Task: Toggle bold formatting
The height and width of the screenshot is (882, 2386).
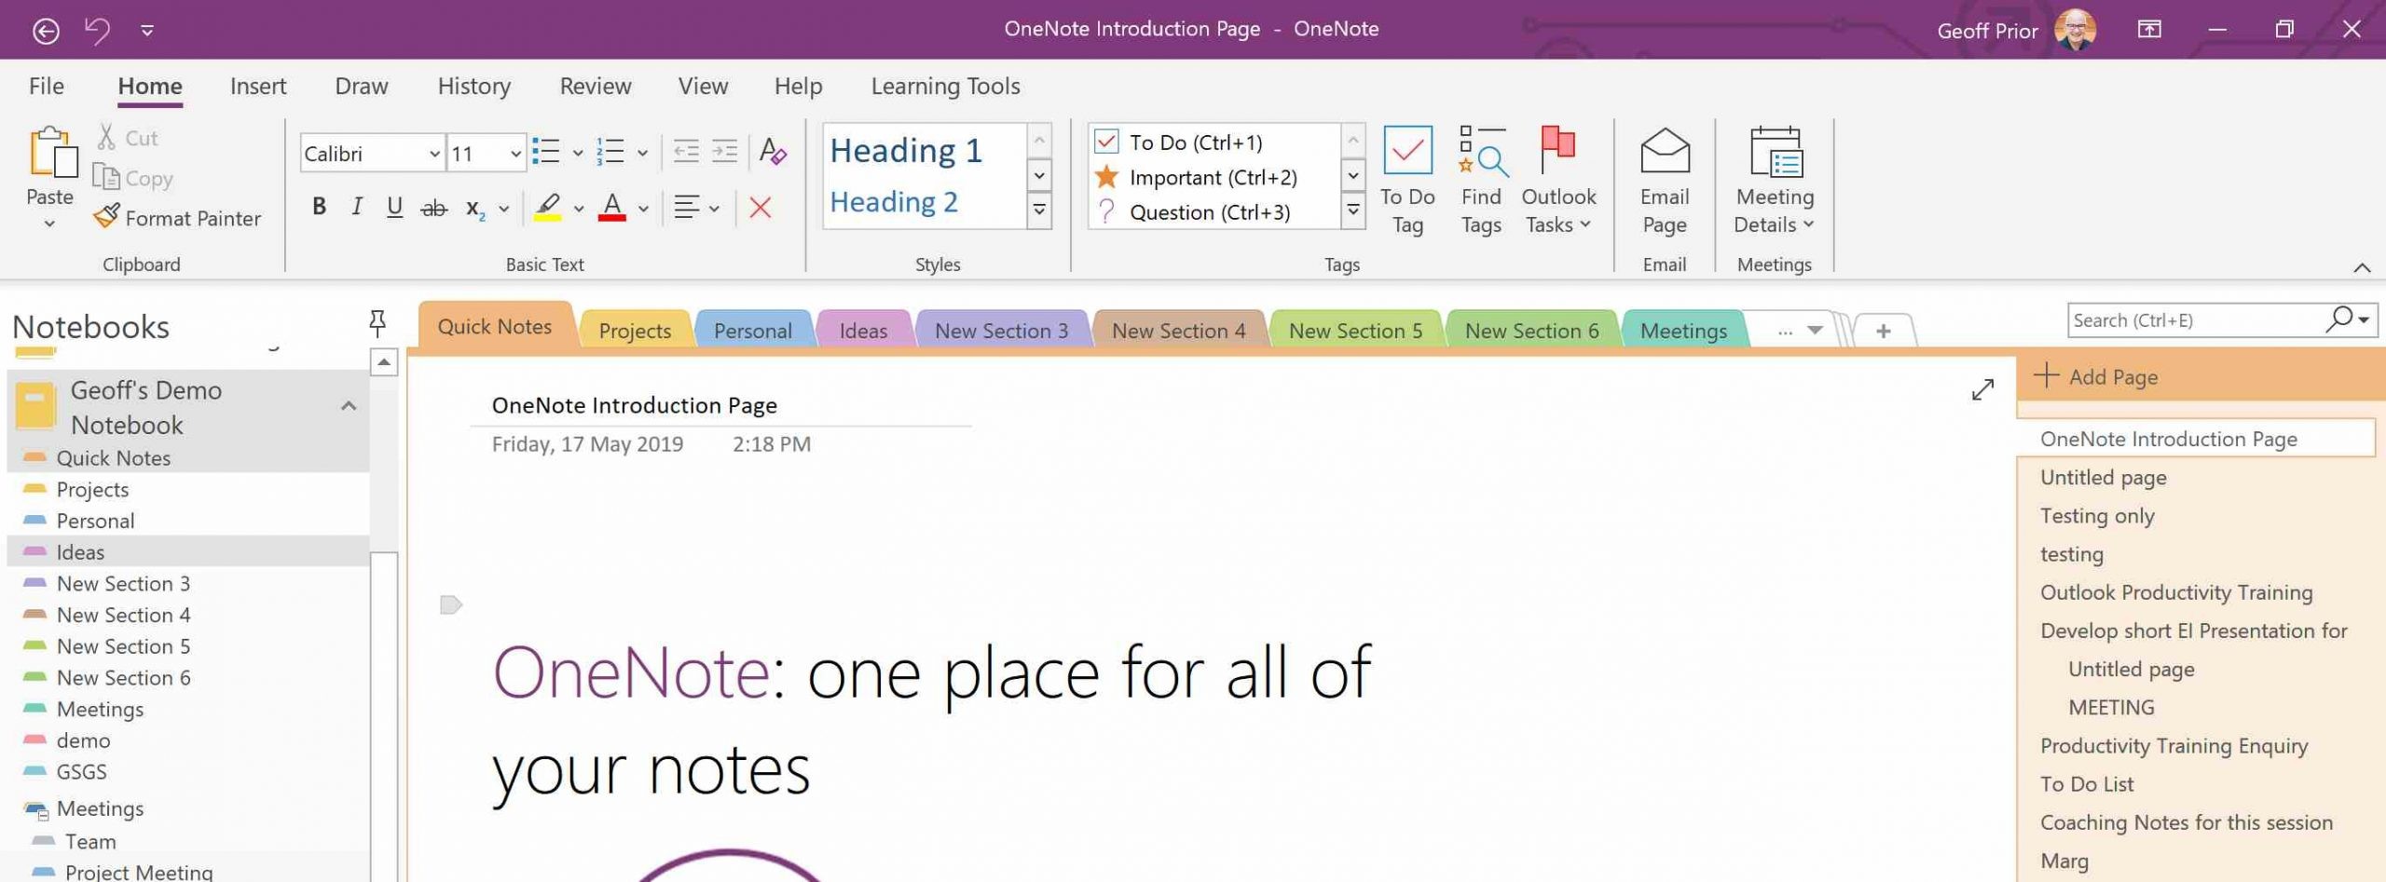Action: (319, 207)
